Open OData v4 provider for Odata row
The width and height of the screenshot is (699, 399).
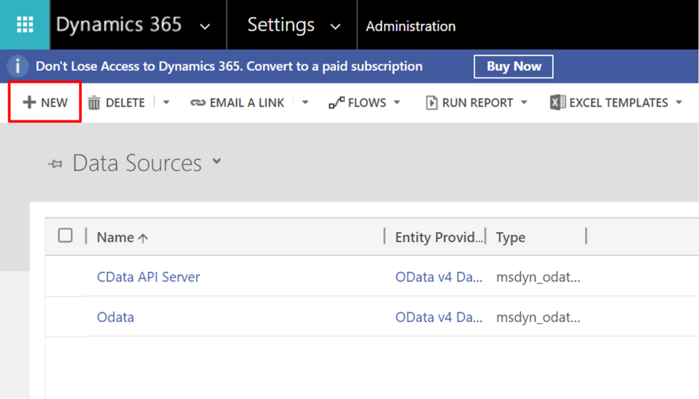click(x=439, y=317)
